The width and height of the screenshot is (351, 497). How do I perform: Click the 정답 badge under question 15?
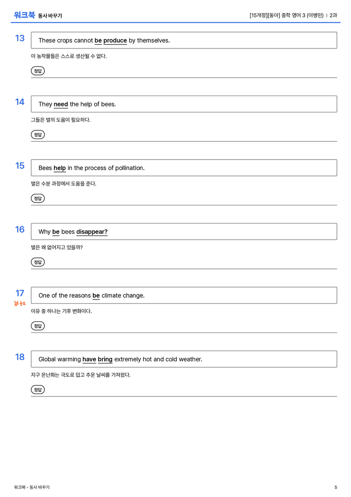[x=37, y=198]
